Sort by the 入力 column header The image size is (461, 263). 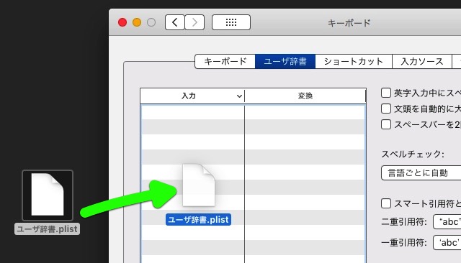192,96
